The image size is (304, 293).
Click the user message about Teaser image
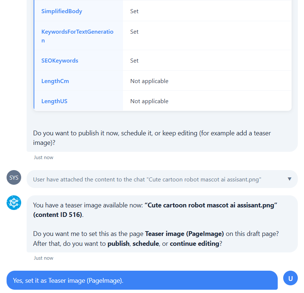(x=68, y=281)
